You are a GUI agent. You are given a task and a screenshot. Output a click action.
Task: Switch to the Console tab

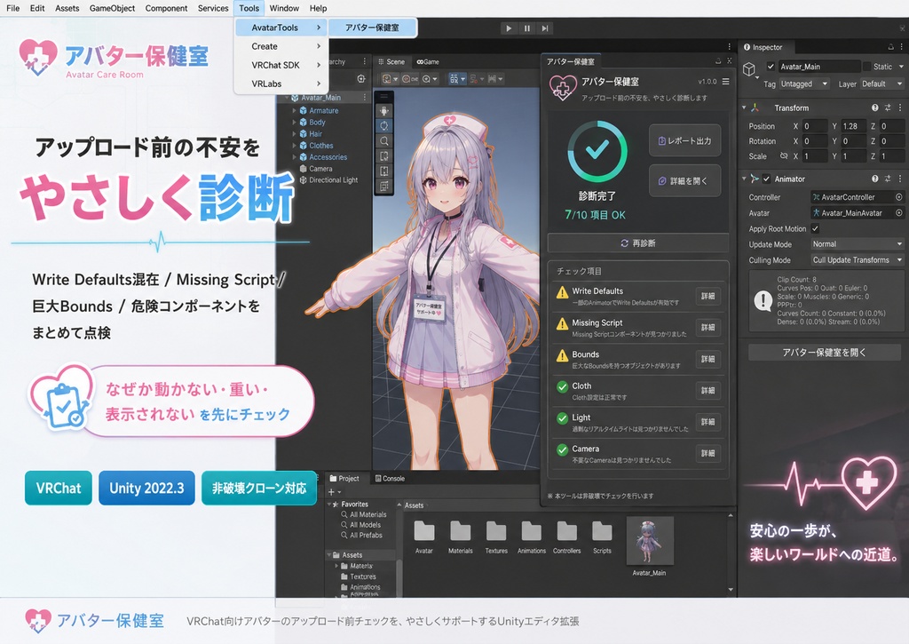pyautogui.click(x=390, y=479)
